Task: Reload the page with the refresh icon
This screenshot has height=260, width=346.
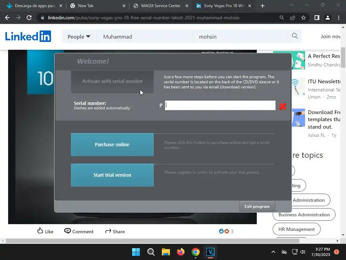Action: (29, 18)
